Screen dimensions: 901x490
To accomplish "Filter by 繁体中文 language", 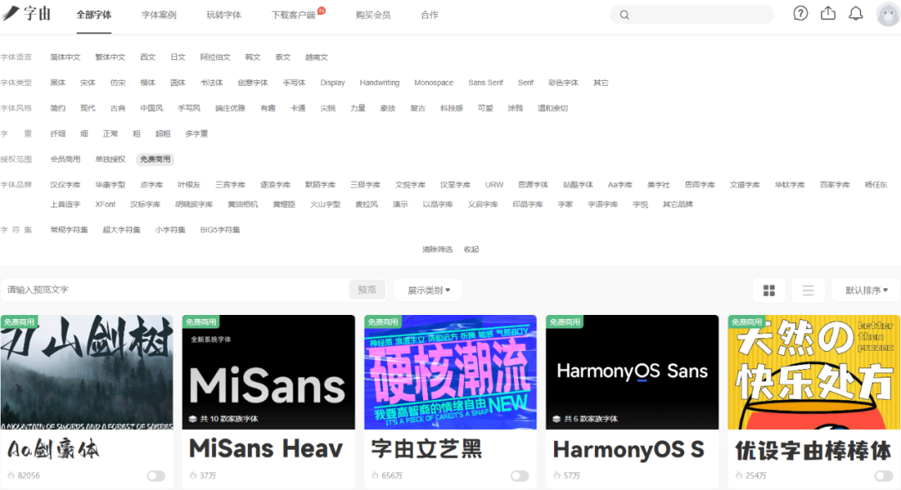I will pos(110,57).
